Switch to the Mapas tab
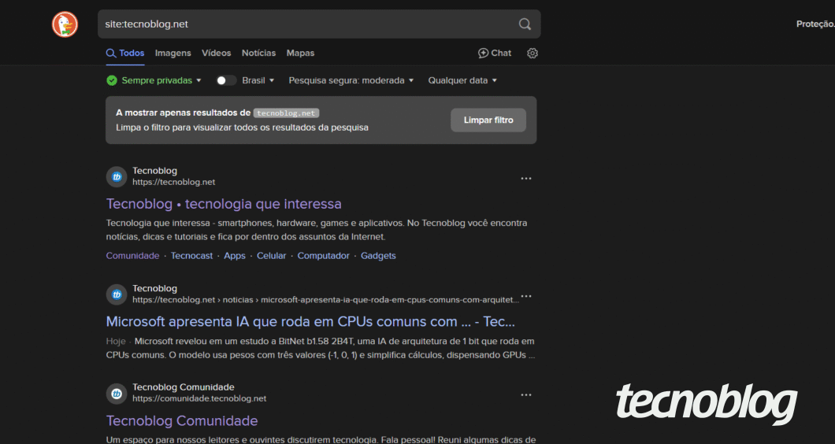Image resolution: width=835 pixels, height=444 pixels. [x=300, y=54]
